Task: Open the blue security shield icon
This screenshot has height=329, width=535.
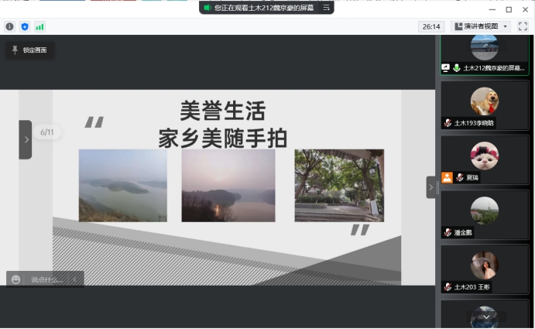Action: tap(25, 26)
